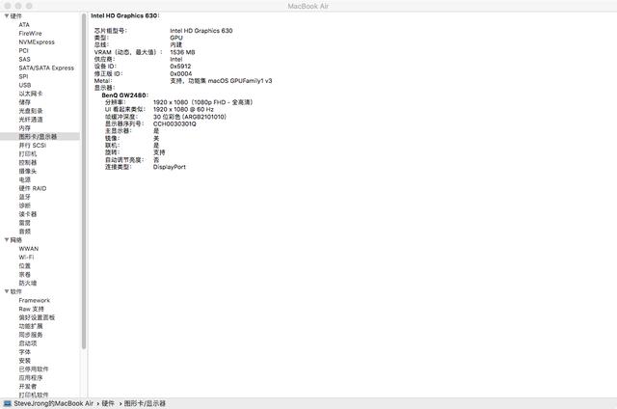Show 电源 power information

[x=25, y=179]
